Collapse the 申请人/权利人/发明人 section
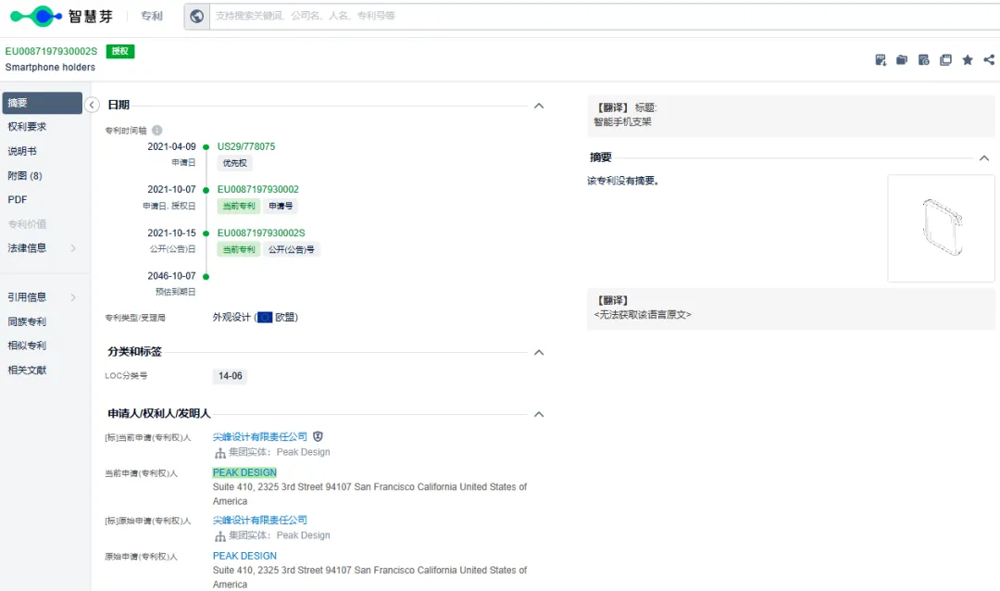1000x591 pixels. point(539,414)
